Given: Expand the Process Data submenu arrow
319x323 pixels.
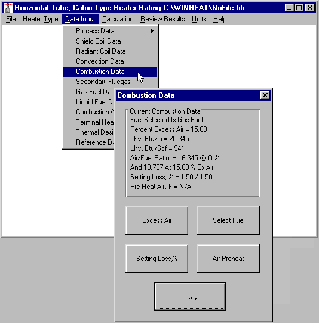Looking at the screenshot, I should point(152,31).
